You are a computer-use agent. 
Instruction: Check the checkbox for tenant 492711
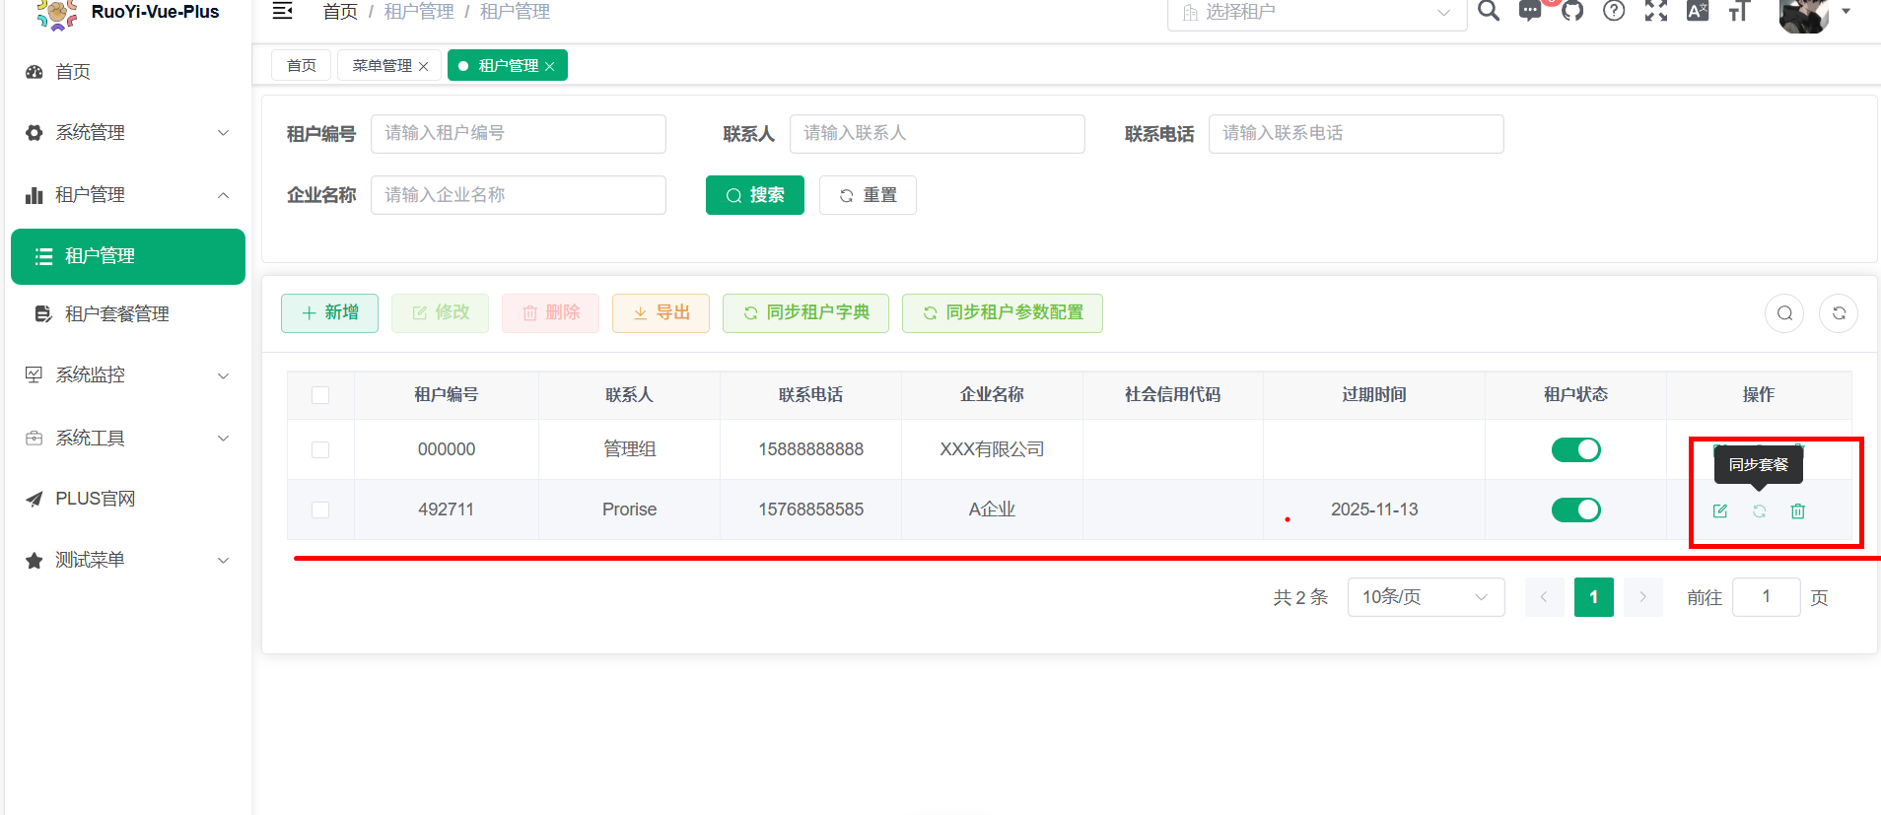(320, 509)
